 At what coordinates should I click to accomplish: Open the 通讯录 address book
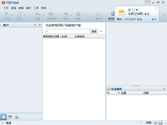(x=99, y=16)
